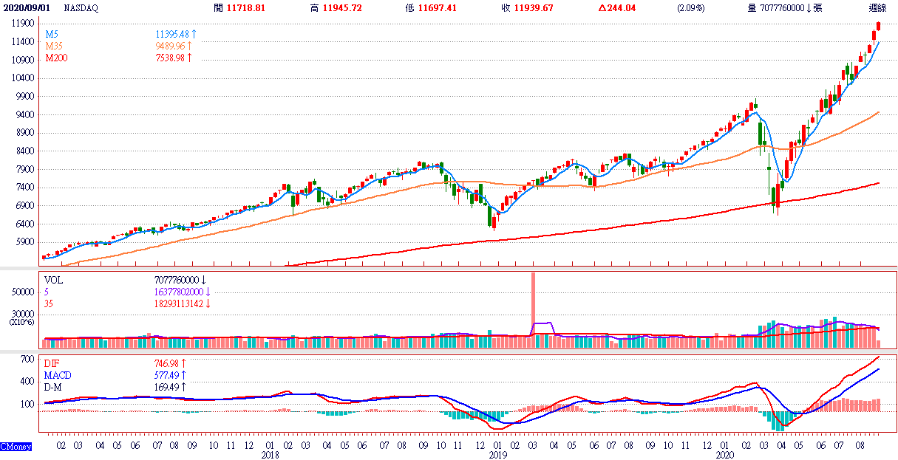898x460 pixels.
Task: Click the 400 MACD axis label
Action: [x=28, y=382]
